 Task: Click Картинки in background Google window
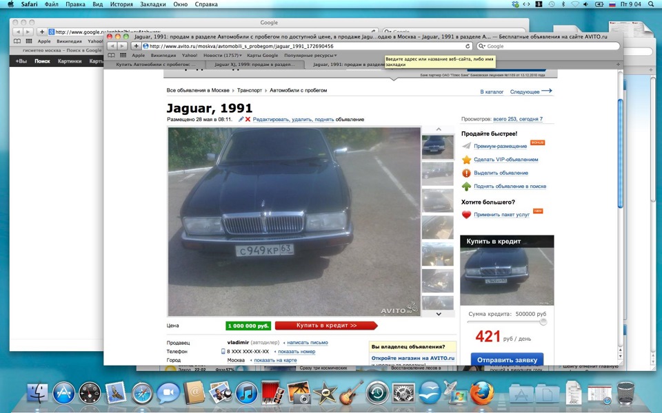tap(70, 61)
